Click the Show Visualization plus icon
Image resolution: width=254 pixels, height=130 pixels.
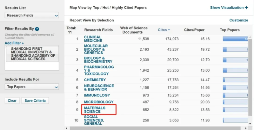[246, 8]
